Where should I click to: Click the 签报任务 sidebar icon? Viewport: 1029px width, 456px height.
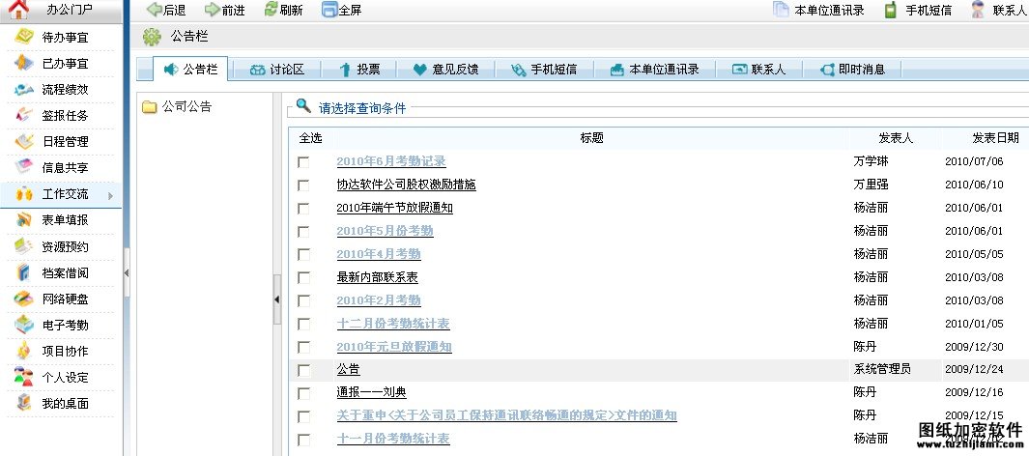tap(24, 116)
